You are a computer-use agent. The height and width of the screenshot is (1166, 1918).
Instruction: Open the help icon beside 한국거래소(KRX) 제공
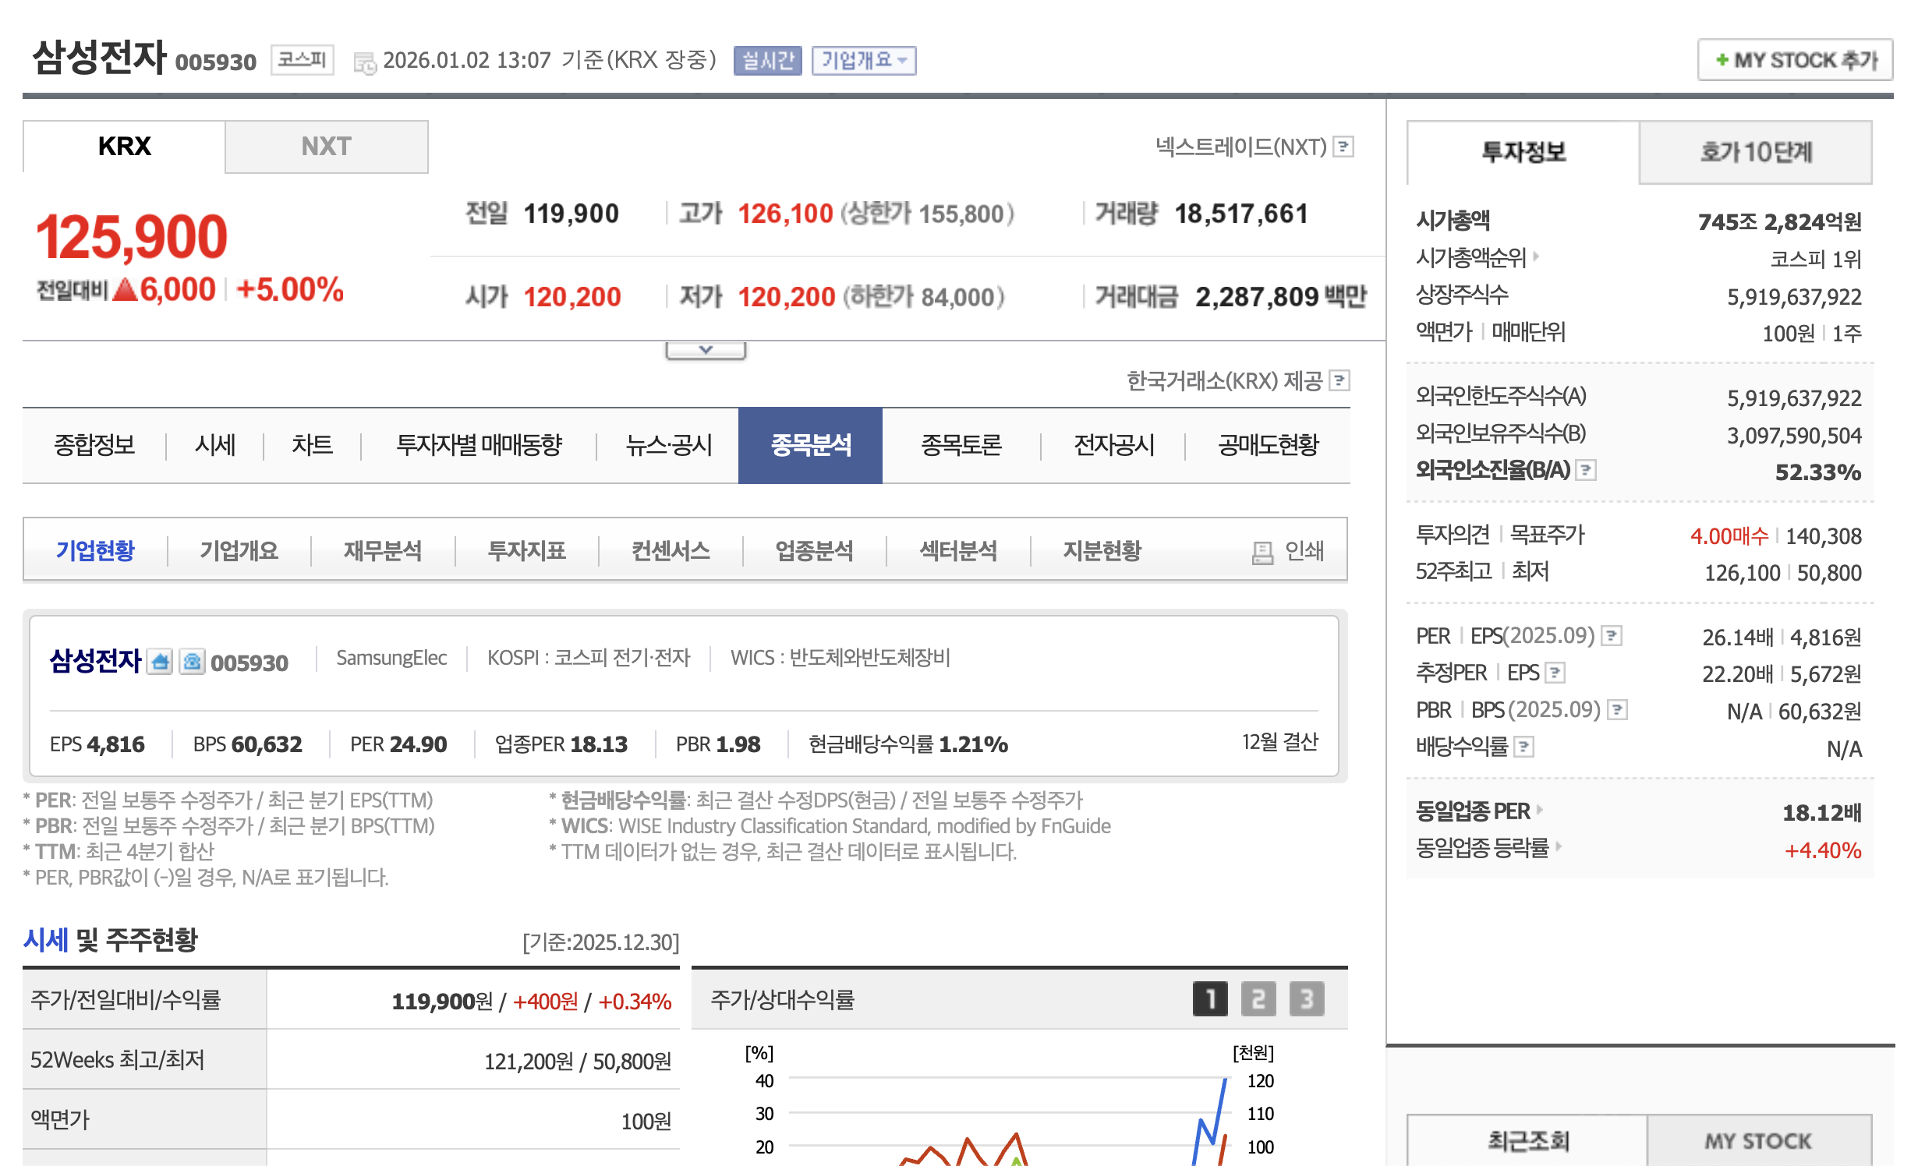pos(1342,381)
